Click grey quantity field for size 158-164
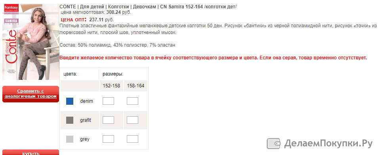 tap(132, 139)
